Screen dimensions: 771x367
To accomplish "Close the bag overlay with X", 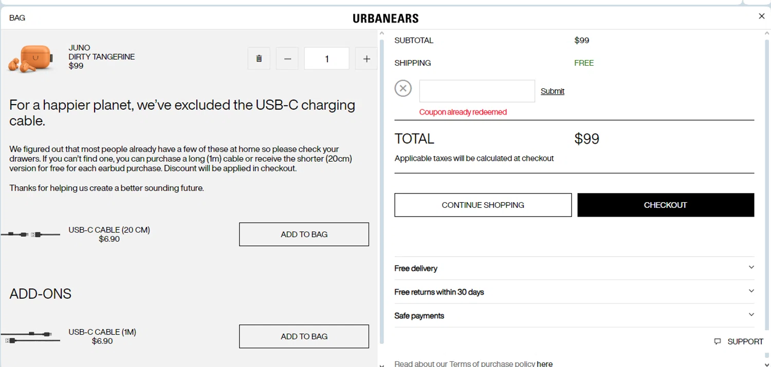I will (762, 16).
